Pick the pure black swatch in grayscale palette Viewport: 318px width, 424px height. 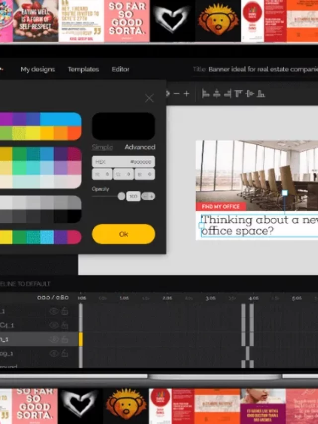click(74, 216)
